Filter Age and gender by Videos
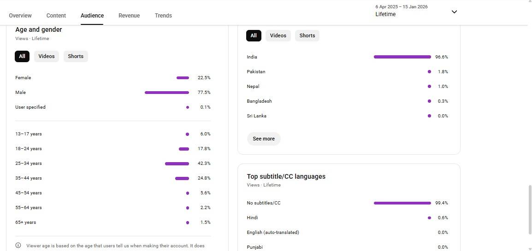The height and width of the screenshot is (251, 532). [x=47, y=56]
